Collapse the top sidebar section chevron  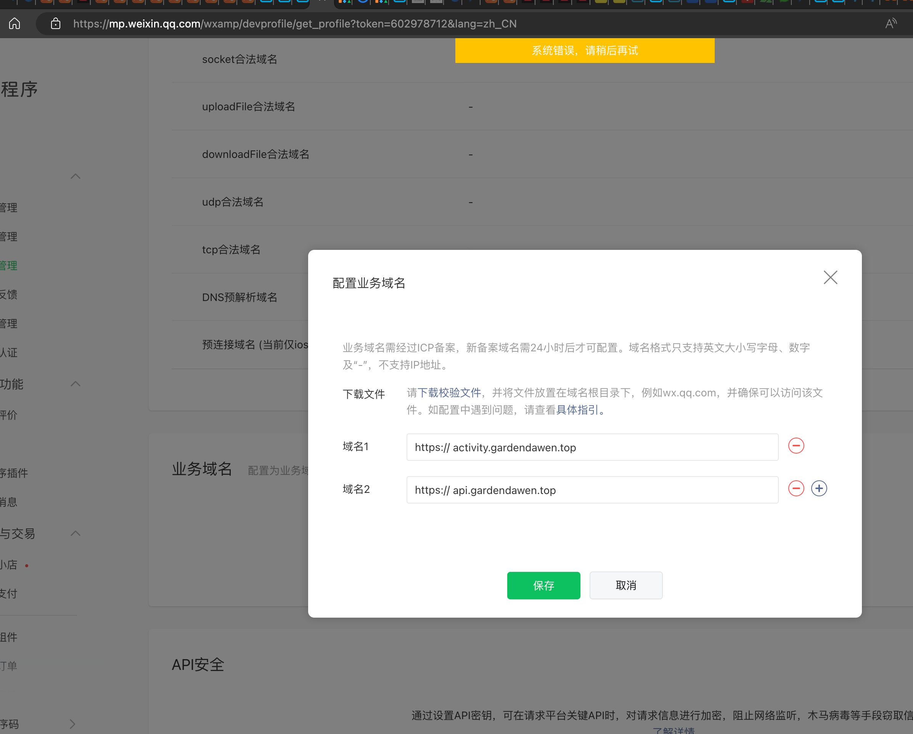click(76, 176)
